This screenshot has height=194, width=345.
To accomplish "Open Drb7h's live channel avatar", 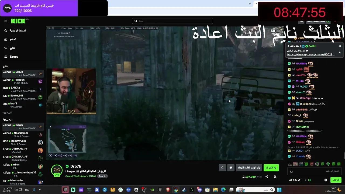I will [x=57, y=171].
